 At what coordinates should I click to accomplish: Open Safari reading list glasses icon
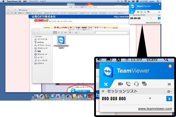(x=8, y=13)
